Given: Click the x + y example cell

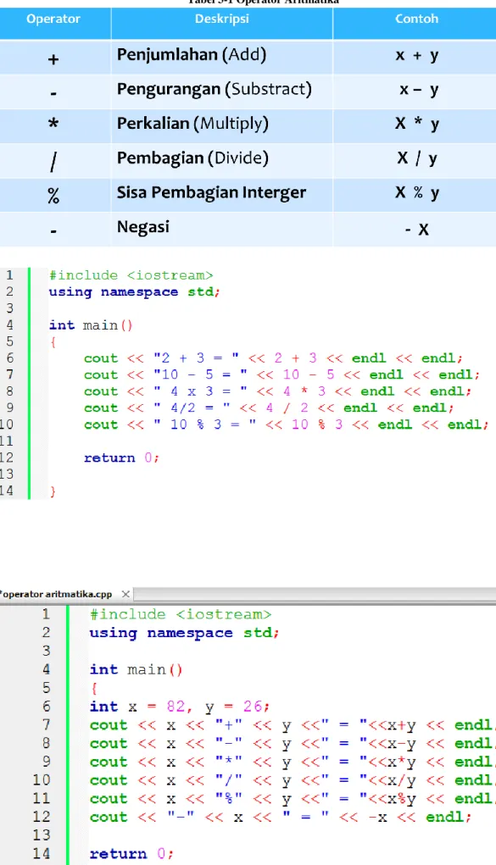Looking at the screenshot, I should (x=416, y=56).
